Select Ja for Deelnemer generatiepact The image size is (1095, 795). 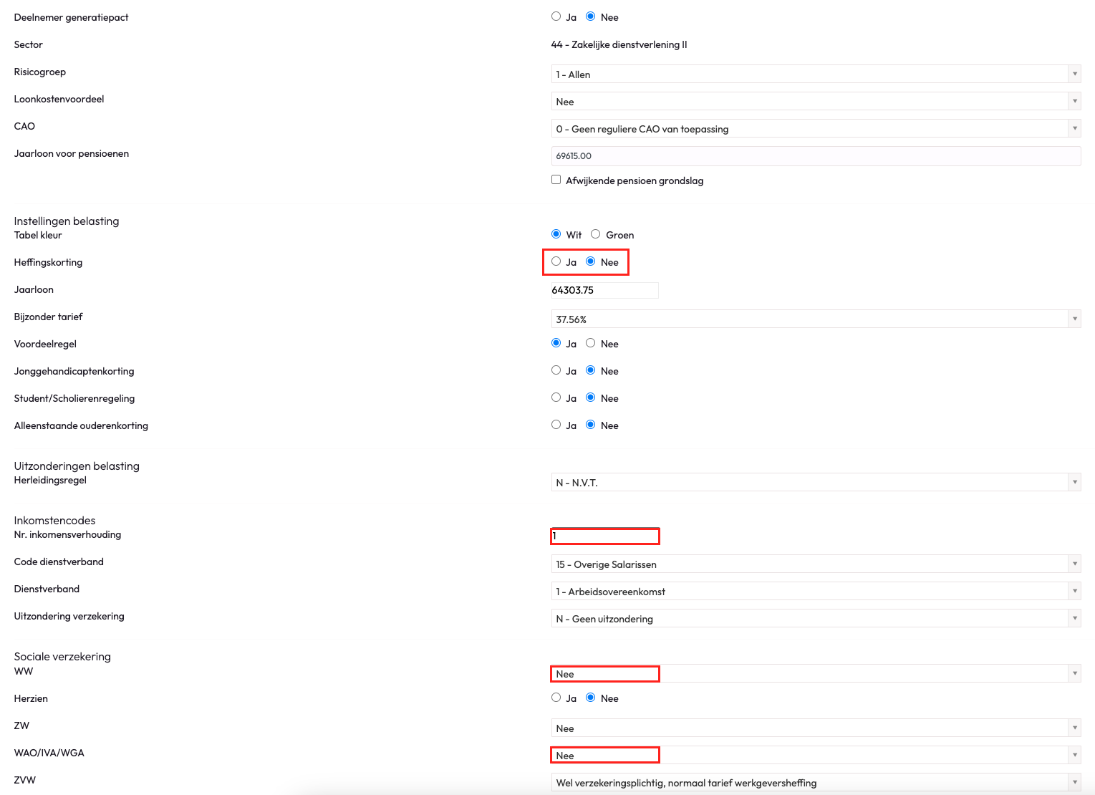click(556, 16)
